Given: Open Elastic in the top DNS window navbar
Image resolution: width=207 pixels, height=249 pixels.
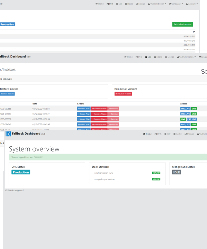Looking at the screenshot, I should (129, 4).
